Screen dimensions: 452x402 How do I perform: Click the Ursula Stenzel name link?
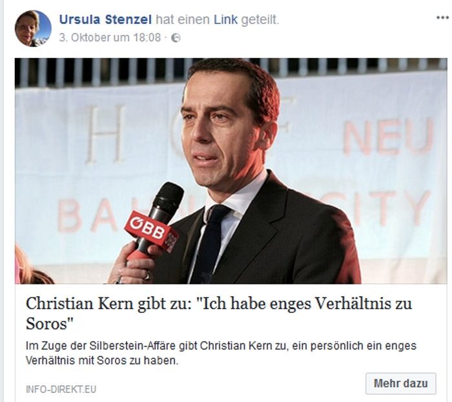pyautogui.click(x=105, y=19)
